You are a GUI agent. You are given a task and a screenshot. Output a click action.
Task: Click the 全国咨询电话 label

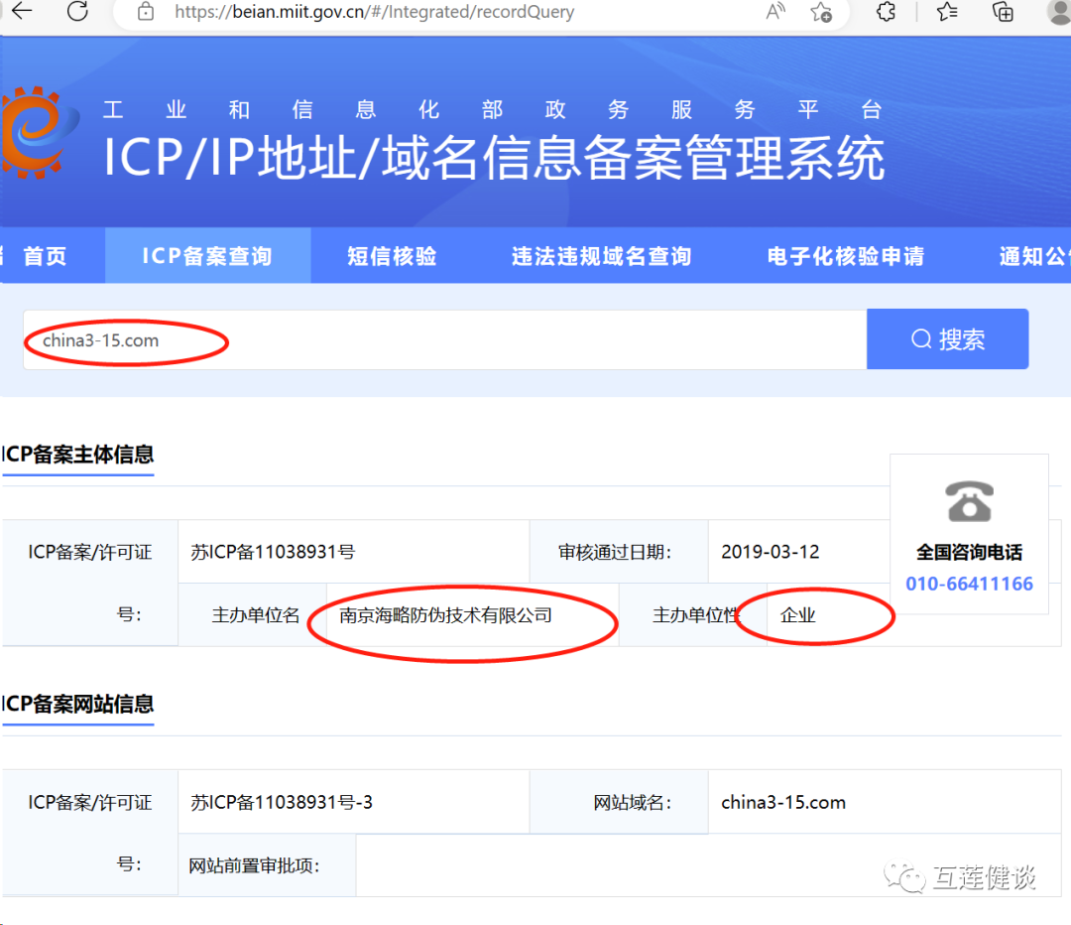[x=969, y=552]
